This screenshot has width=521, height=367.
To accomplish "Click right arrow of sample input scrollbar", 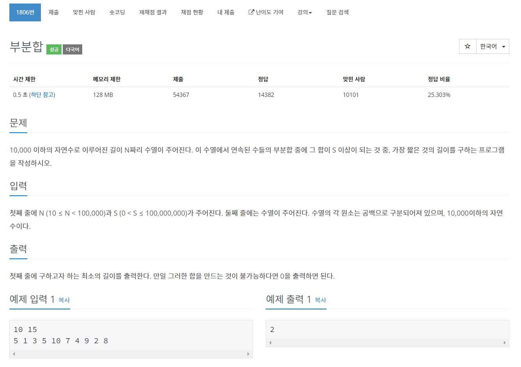I will click(x=248, y=354).
